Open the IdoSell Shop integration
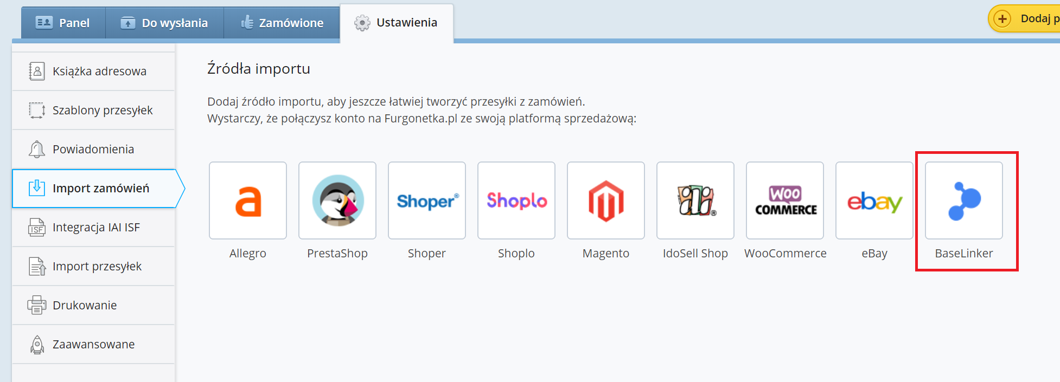The width and height of the screenshot is (1060, 382). click(x=695, y=200)
